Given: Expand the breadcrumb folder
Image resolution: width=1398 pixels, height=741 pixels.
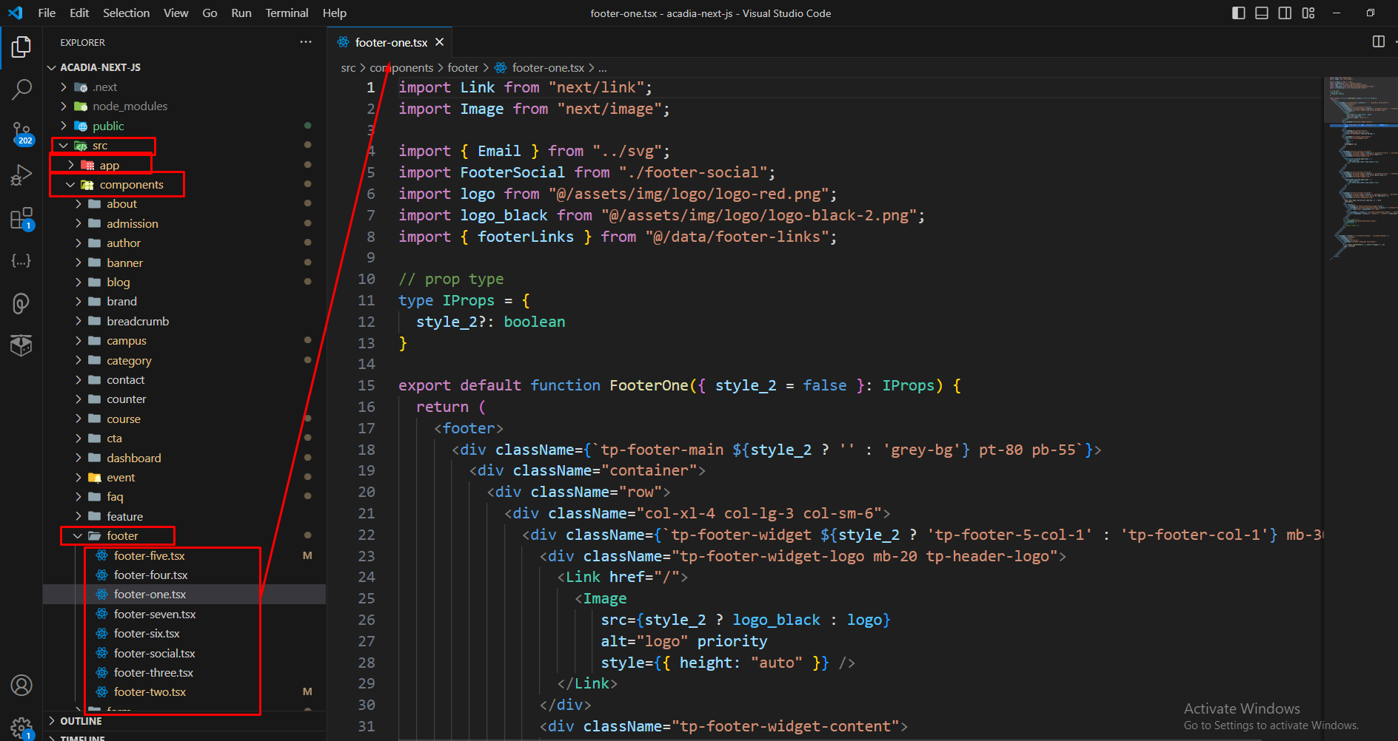Looking at the screenshot, I should (78, 321).
